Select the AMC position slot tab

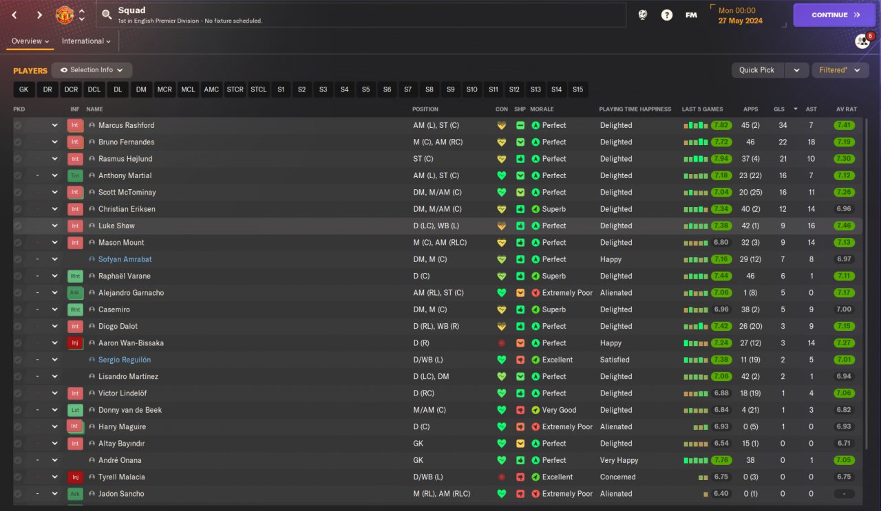pos(211,89)
